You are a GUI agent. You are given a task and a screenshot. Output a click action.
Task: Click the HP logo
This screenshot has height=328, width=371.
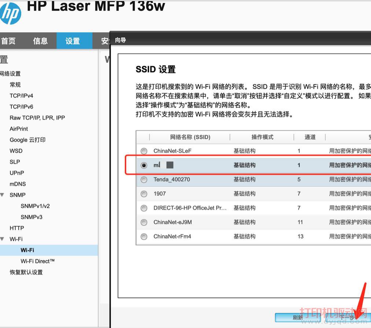click(10, 14)
